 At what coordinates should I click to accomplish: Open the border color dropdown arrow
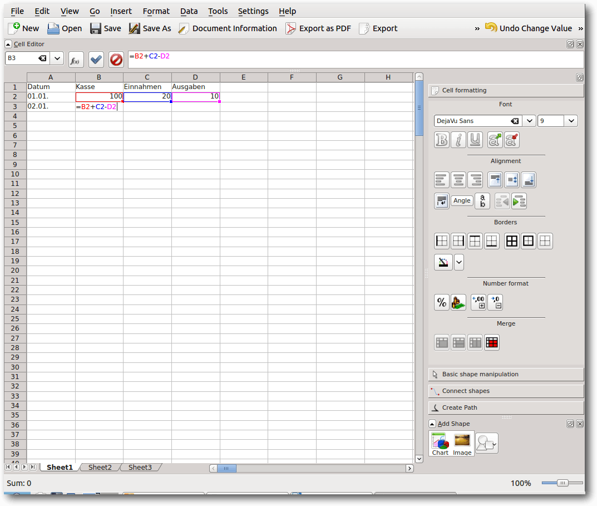[x=459, y=262]
